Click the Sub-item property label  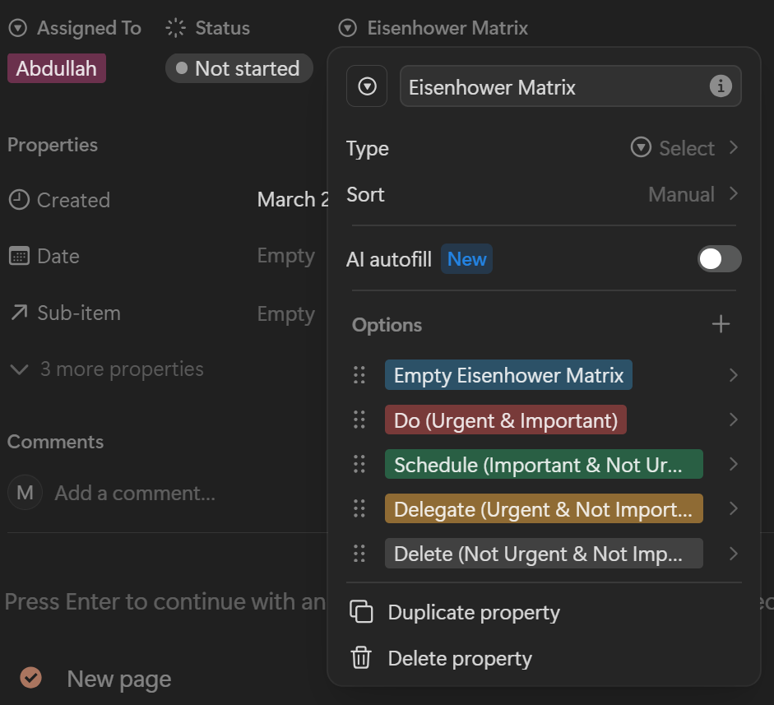coord(79,313)
